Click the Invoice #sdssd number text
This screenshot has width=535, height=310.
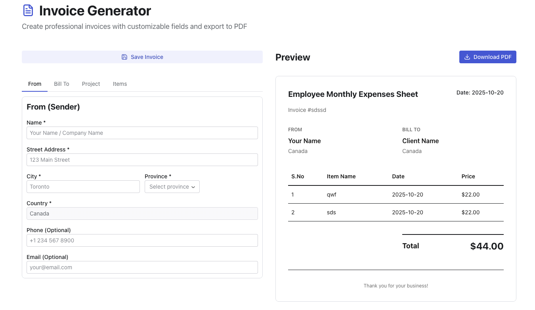[x=307, y=110]
